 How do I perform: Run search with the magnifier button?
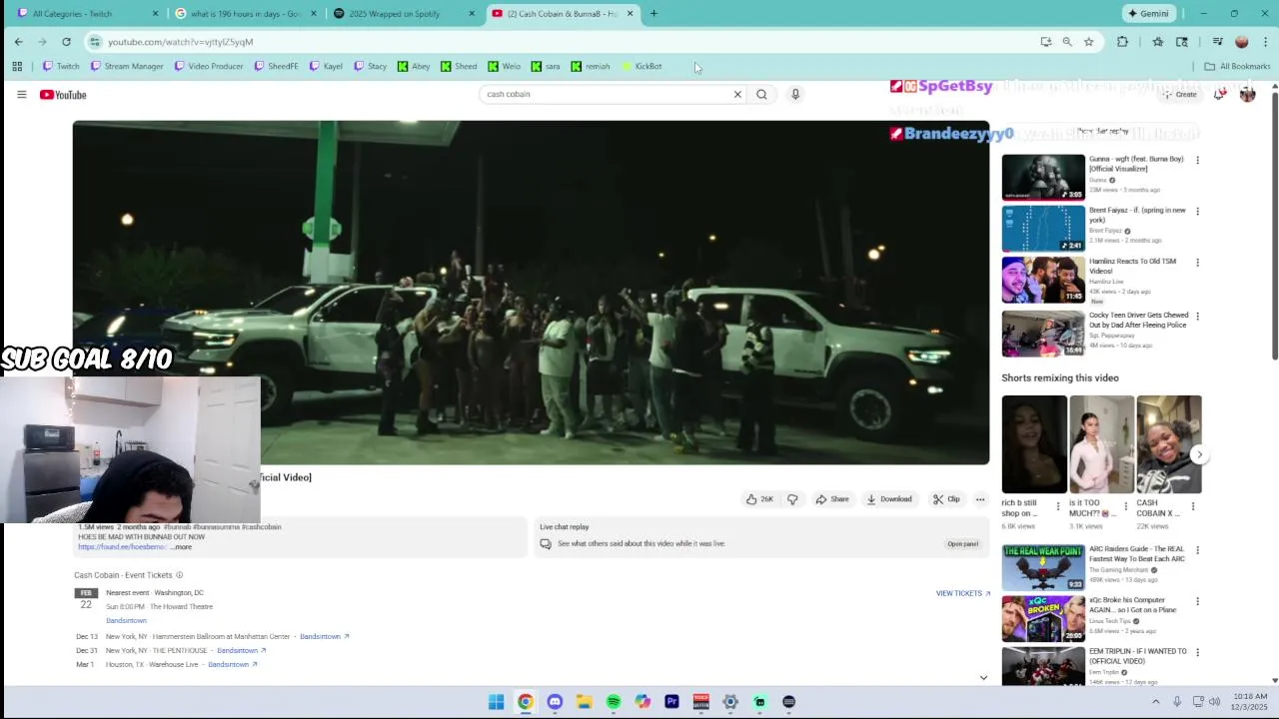[761, 94]
